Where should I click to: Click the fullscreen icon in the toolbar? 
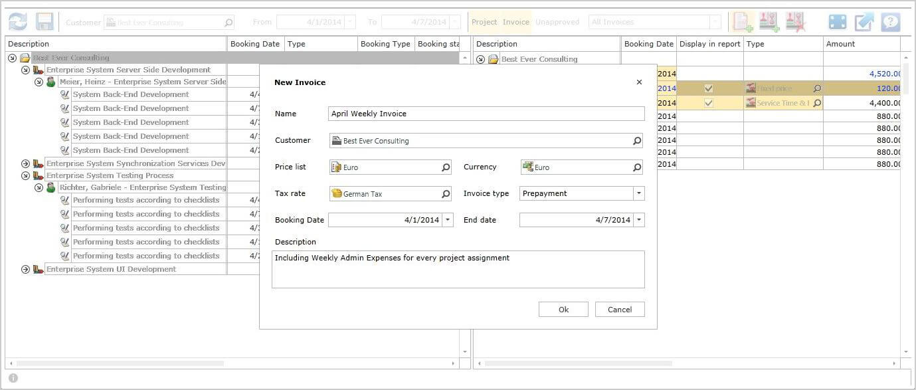838,22
